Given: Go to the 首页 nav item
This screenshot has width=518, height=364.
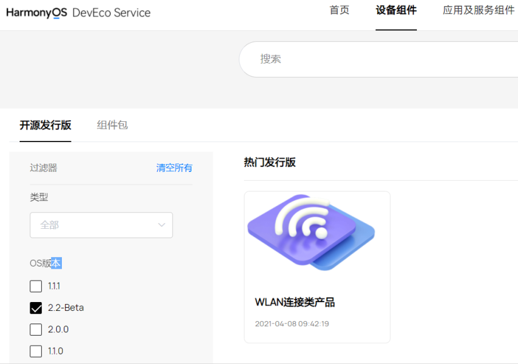Looking at the screenshot, I should [339, 10].
